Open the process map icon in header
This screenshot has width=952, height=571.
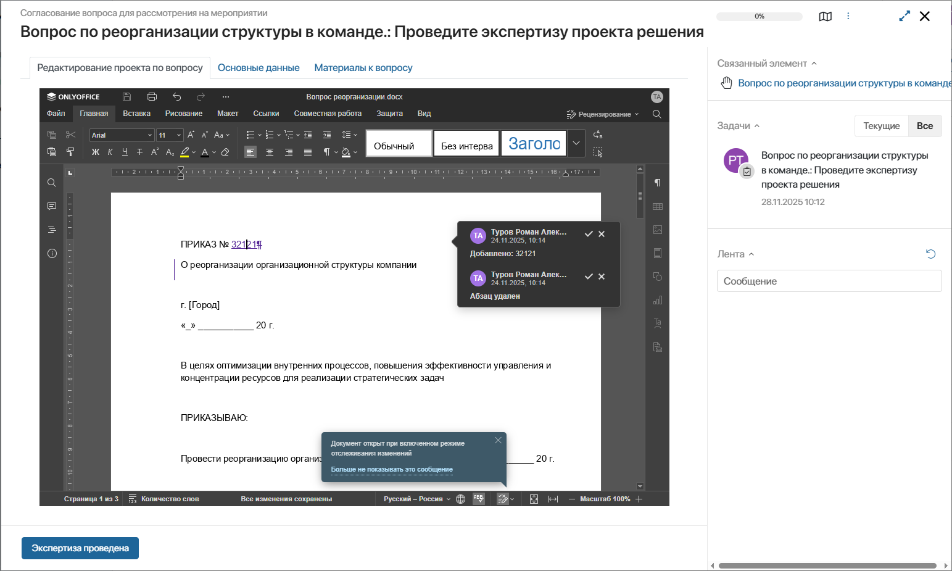pos(825,17)
